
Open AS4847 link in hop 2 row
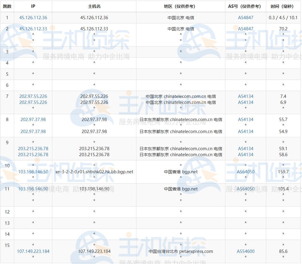coord(246,29)
